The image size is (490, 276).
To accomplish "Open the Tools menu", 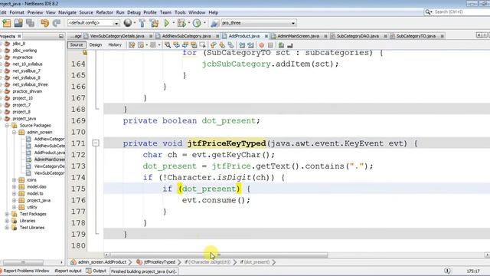I will (x=180, y=12).
